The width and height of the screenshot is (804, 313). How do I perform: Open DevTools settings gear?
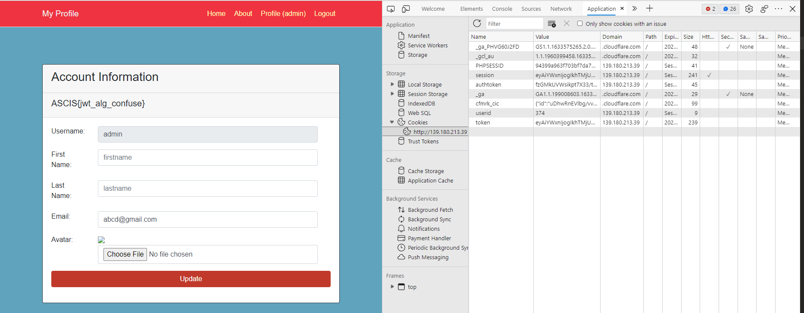(x=749, y=9)
